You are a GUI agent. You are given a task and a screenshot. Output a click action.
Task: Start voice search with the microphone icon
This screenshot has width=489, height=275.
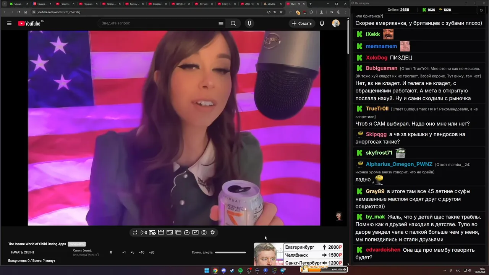click(249, 23)
